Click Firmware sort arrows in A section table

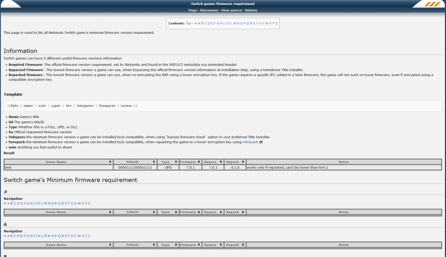[x=199, y=245]
